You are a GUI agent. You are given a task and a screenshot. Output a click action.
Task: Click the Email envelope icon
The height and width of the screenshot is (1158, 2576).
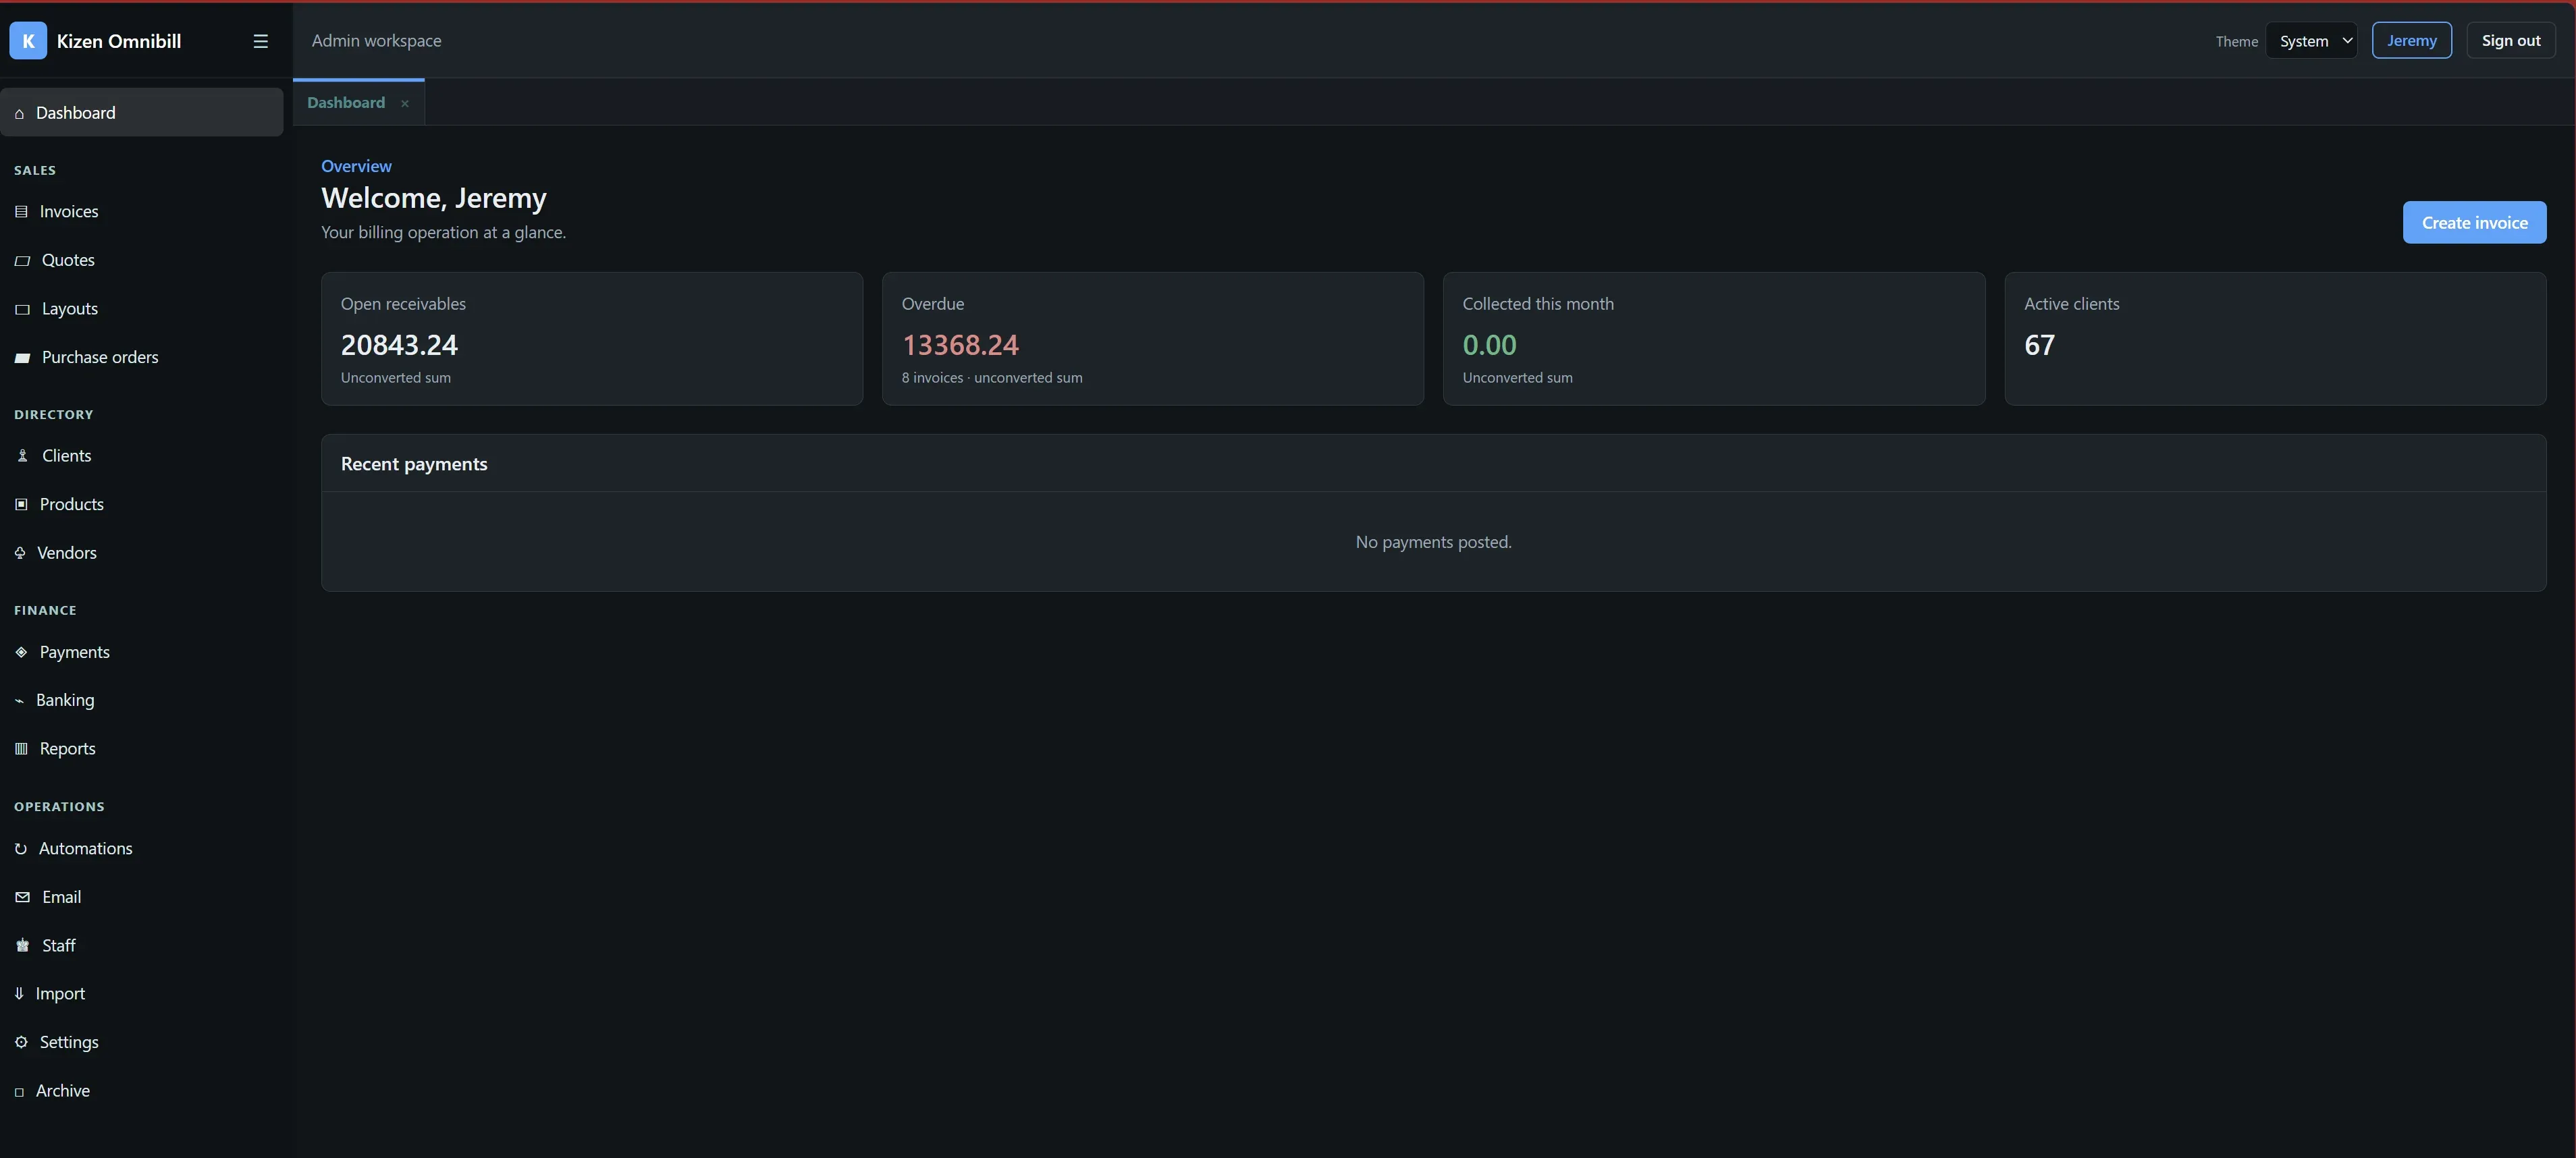[22, 898]
